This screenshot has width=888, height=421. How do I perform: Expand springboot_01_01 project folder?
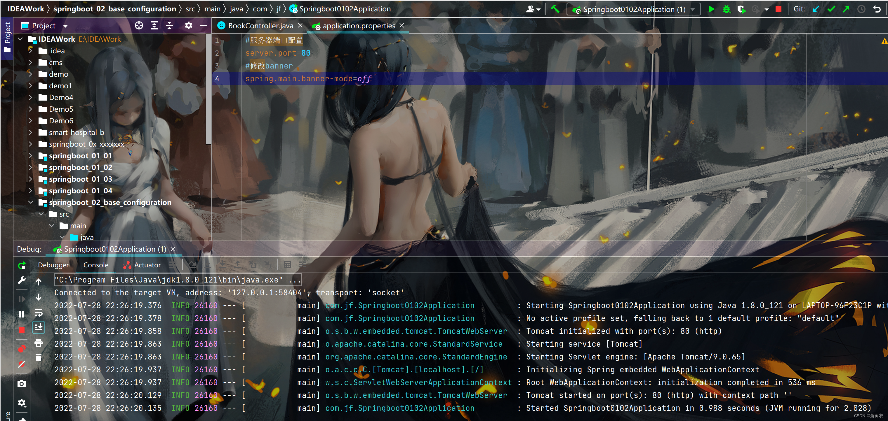pos(31,156)
